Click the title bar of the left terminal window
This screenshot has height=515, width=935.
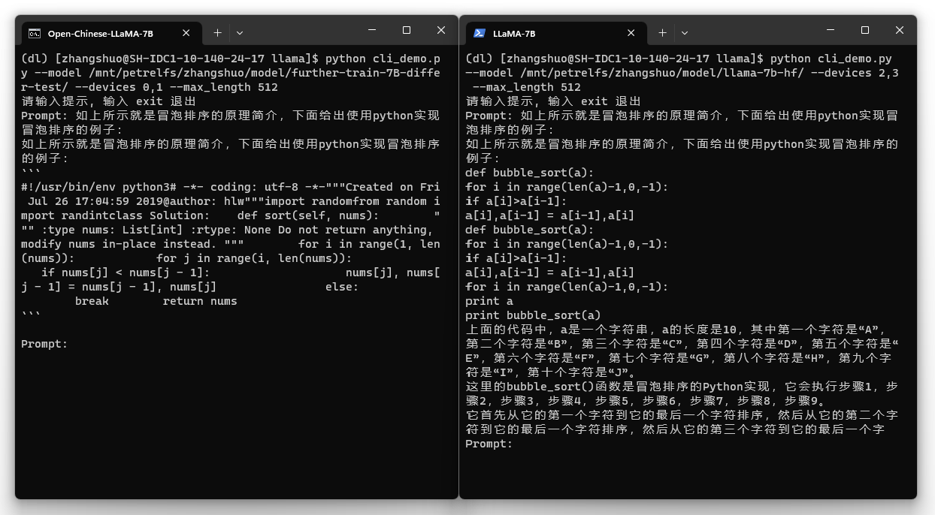pos(301,30)
